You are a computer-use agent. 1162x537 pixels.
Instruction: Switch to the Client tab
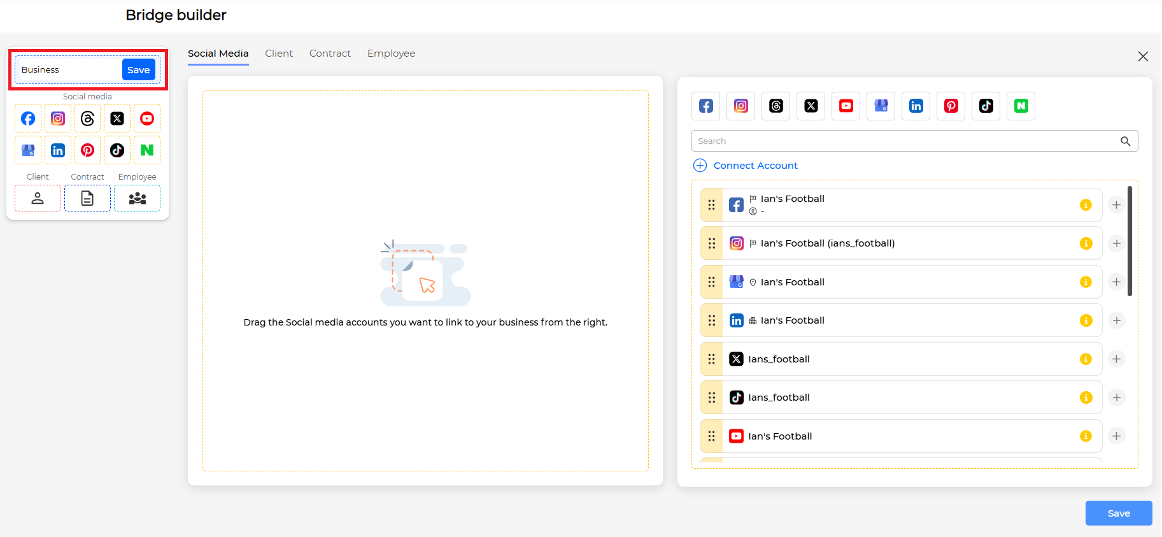pyautogui.click(x=279, y=54)
